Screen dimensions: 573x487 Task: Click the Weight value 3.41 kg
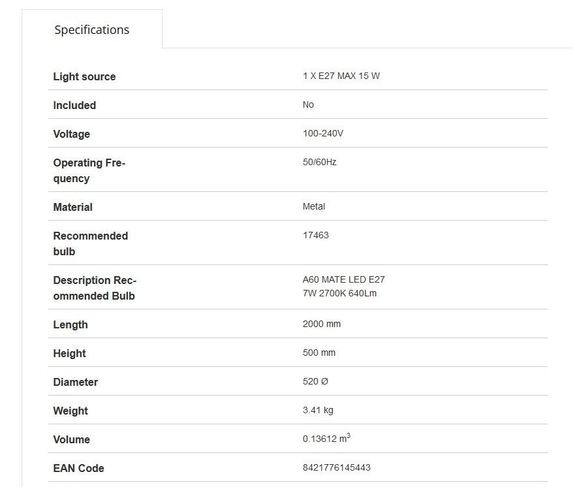point(318,410)
